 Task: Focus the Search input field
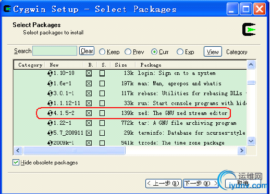tap(55, 51)
